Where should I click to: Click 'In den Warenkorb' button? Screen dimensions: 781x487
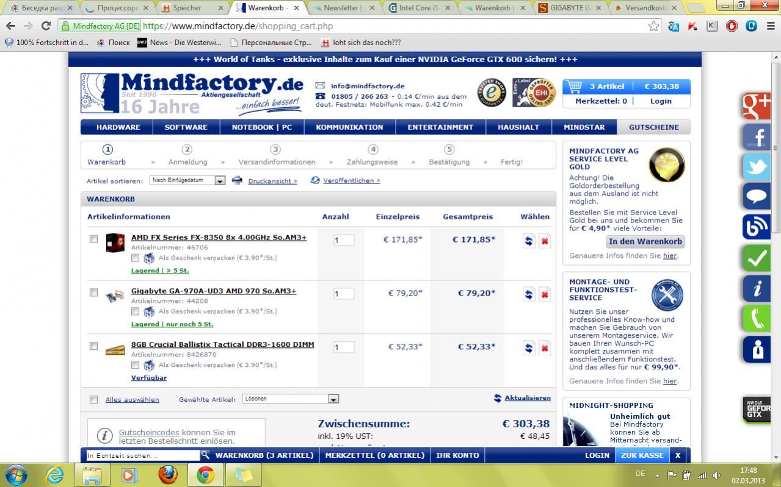pos(645,241)
